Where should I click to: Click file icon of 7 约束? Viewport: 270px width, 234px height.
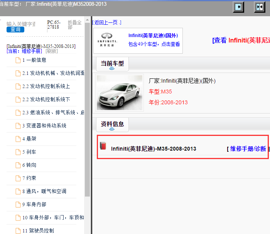coord(18,178)
